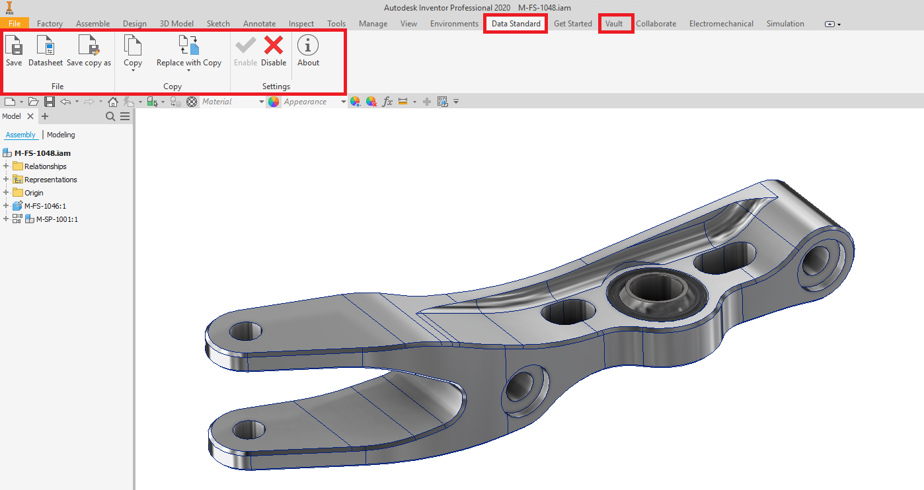The width and height of the screenshot is (924, 490).
Task: Select M-FS-1048.iam root node
Action: tap(42, 153)
